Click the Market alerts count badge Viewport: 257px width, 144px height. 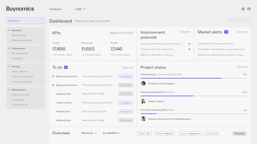point(226,32)
